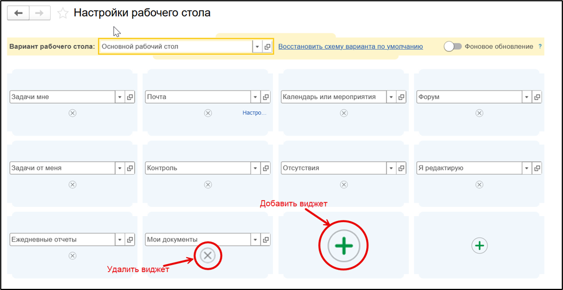The height and width of the screenshot is (290, 563).
Task: Go forward with the right arrow button
Action: click(40, 13)
